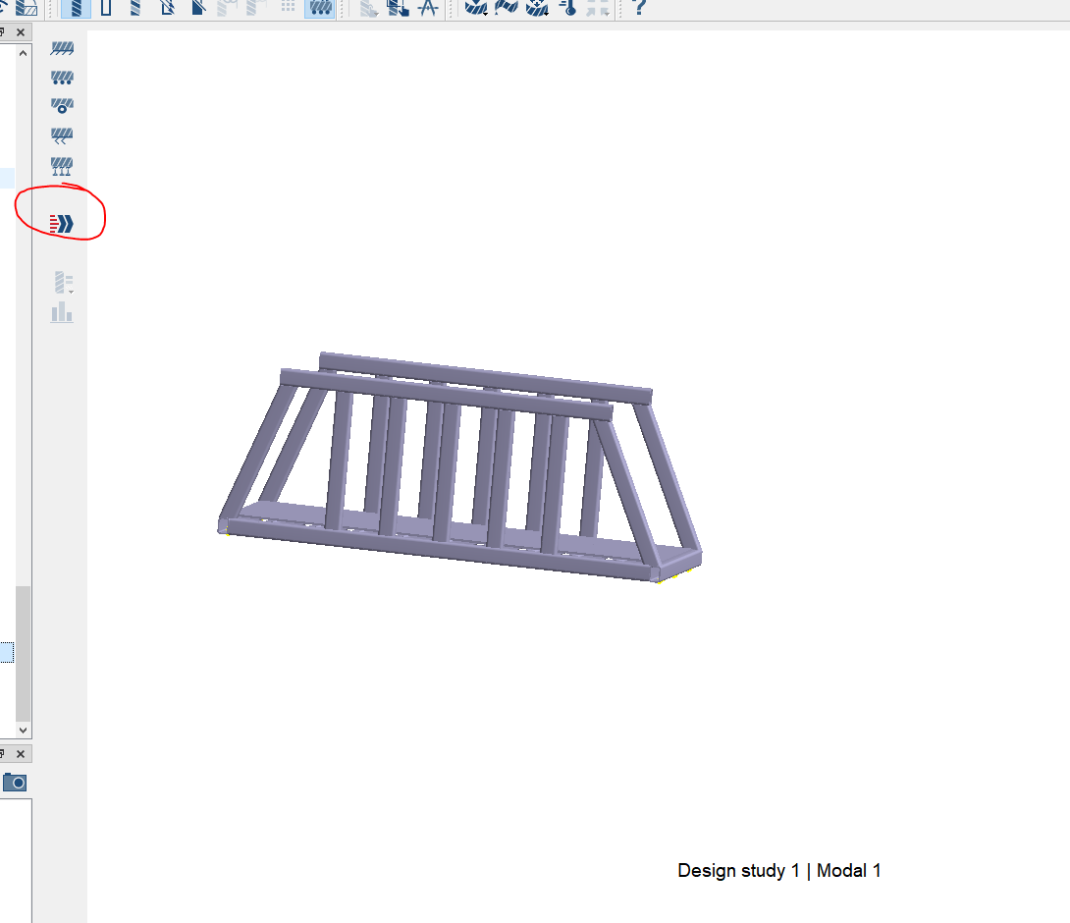
Task: Select the top hatched support icon in sidebar
Action: pos(63,48)
